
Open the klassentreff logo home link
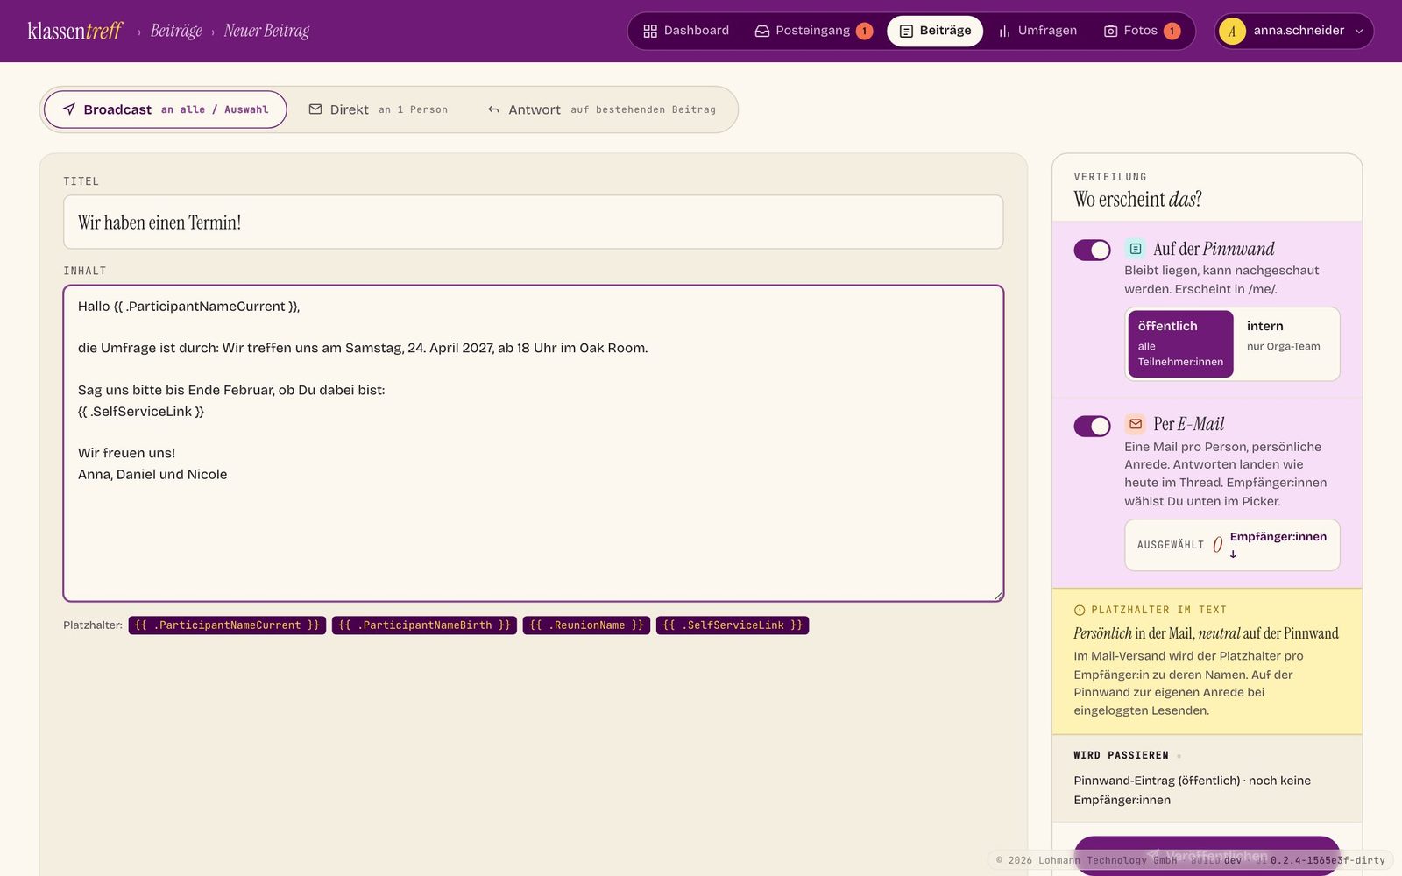tap(74, 31)
